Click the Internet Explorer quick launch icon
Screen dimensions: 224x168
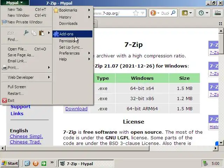(27, 163)
